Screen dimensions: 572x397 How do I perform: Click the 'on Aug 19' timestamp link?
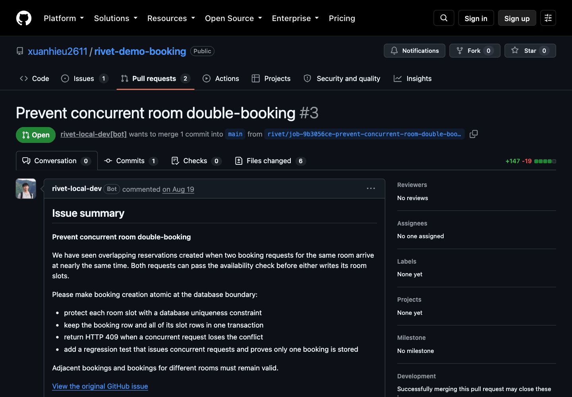click(x=178, y=189)
